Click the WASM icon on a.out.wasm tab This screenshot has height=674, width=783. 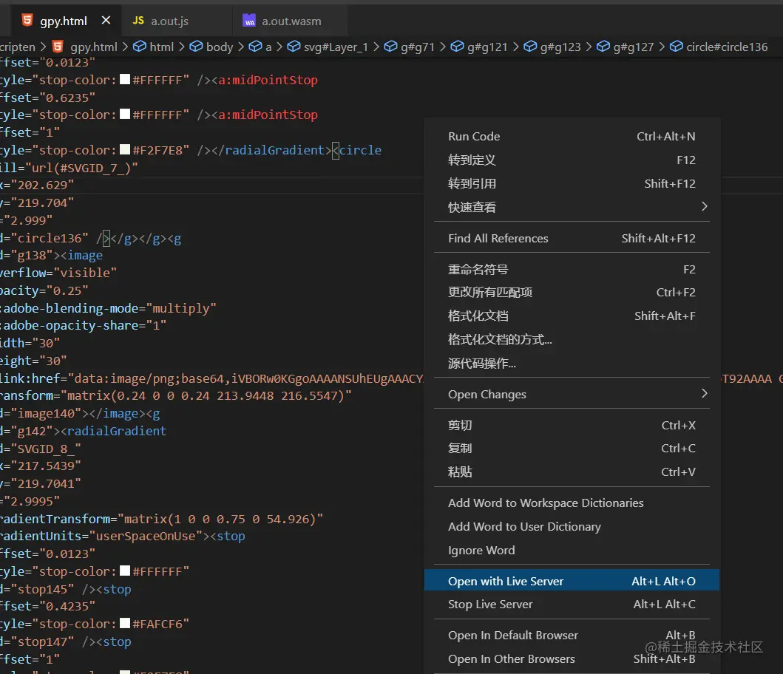pos(249,21)
